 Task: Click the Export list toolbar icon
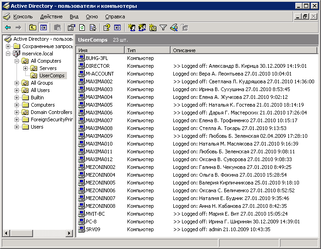(93, 28)
